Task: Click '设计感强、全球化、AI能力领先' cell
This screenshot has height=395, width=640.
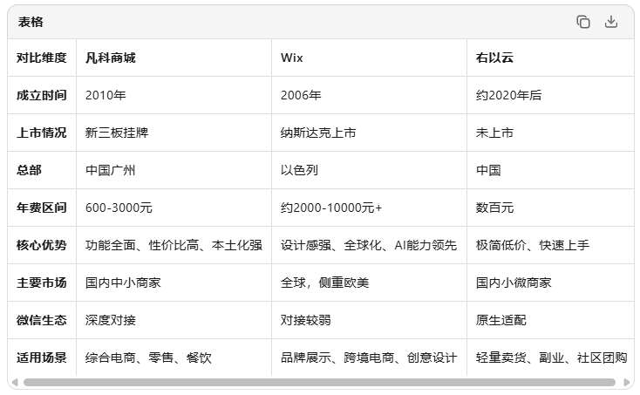Action: tap(369, 245)
